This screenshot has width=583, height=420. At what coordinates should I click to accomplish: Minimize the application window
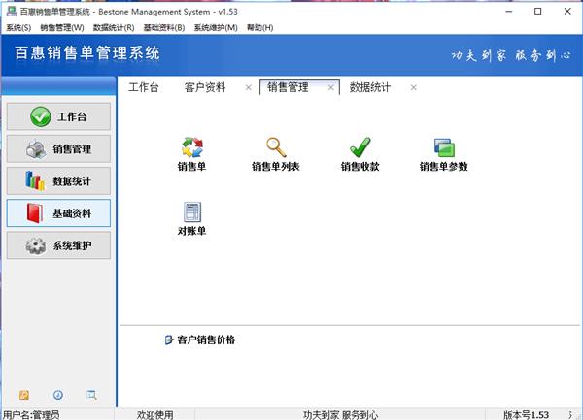pos(509,12)
